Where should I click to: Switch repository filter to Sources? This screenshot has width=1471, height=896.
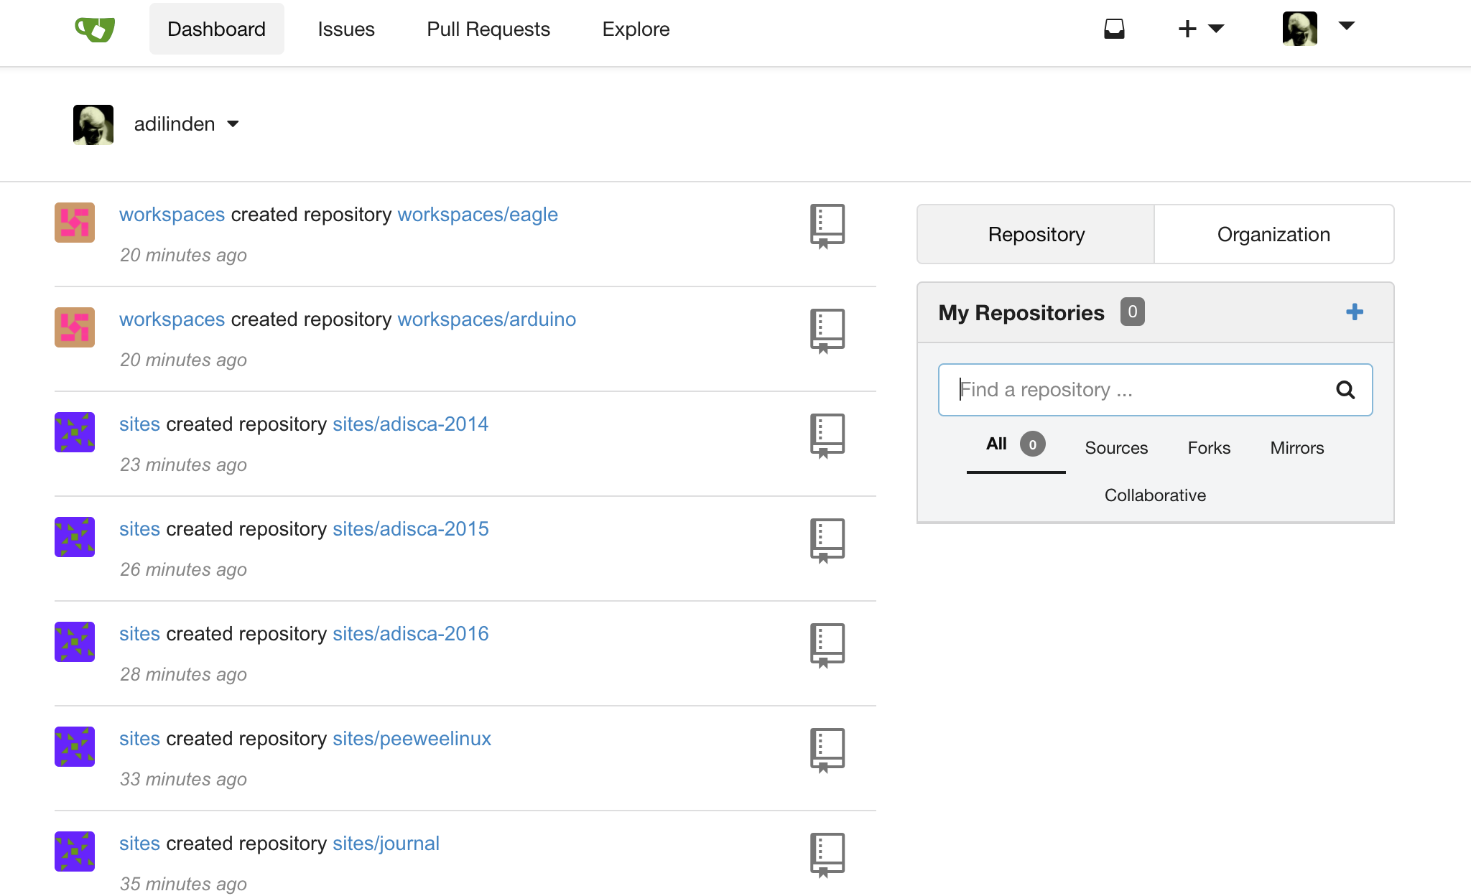(1115, 447)
